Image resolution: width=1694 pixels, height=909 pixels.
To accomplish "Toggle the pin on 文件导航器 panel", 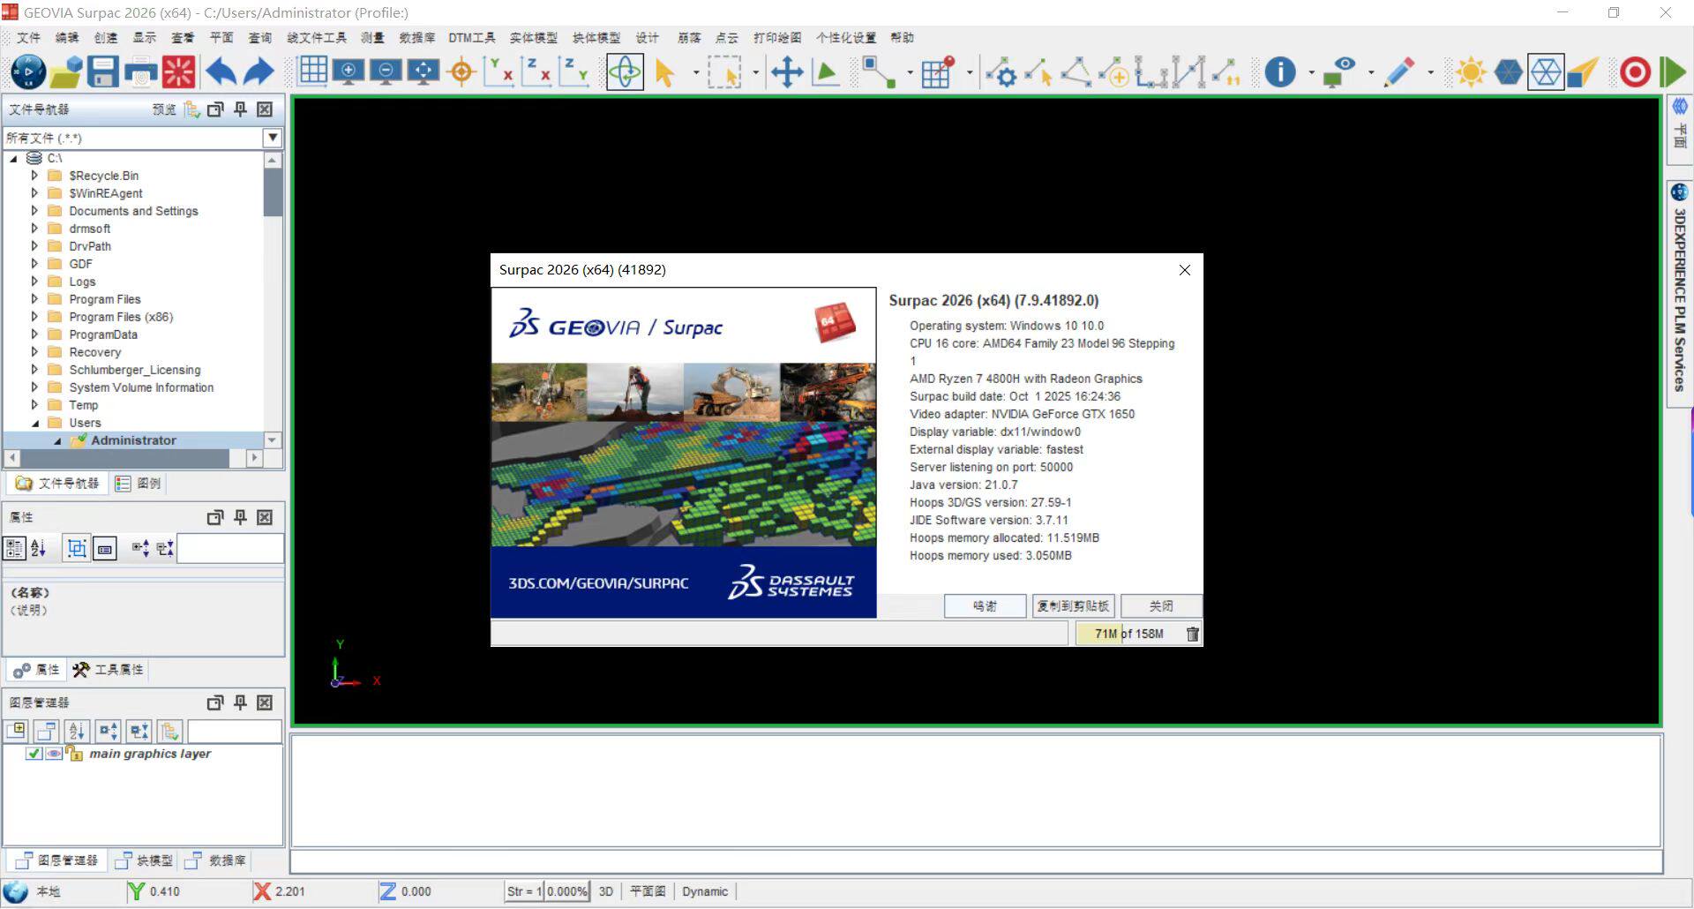I will 240,109.
